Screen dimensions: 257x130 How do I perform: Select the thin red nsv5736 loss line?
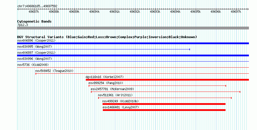click(x=133, y=68)
